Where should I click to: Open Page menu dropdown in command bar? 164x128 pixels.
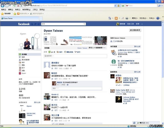pyautogui.click(x=135, y=18)
